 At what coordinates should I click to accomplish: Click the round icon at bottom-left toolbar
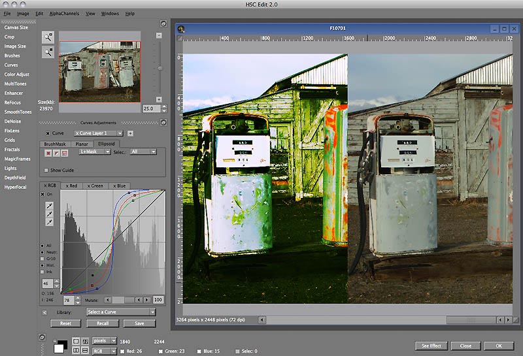coord(42,337)
